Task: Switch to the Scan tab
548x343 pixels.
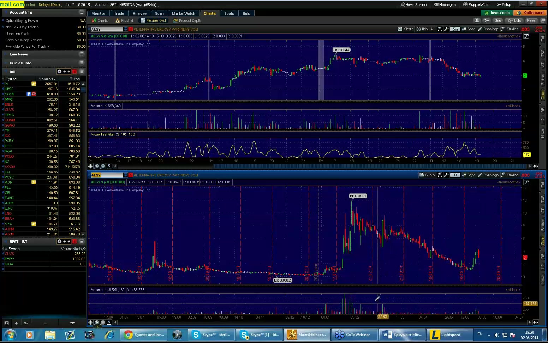Action: pos(159,13)
